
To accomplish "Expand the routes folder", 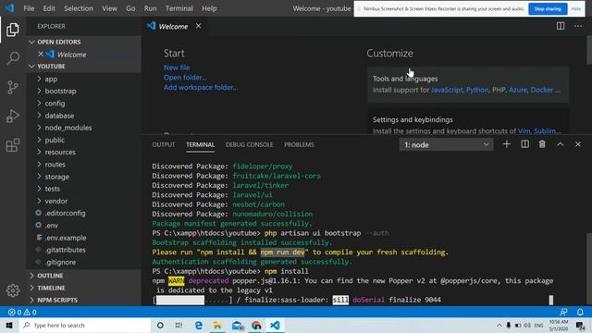I will tap(83, 165).
